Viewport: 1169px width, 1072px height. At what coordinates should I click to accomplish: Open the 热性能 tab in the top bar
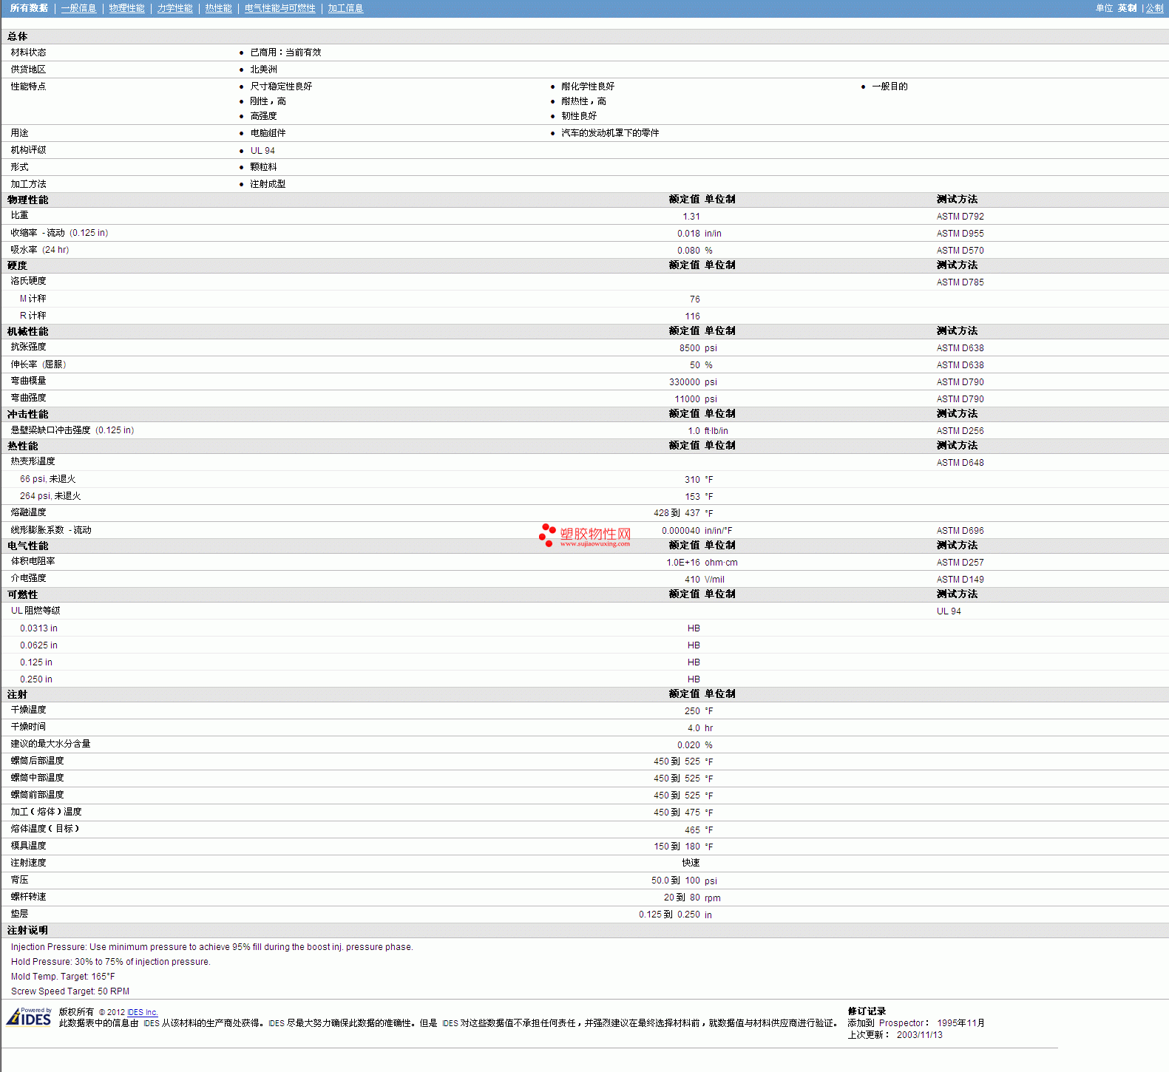[x=218, y=8]
